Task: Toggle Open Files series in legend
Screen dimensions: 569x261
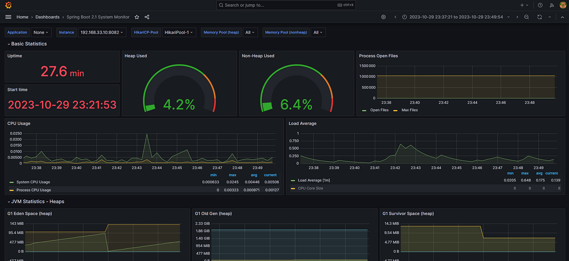Action: (379, 110)
